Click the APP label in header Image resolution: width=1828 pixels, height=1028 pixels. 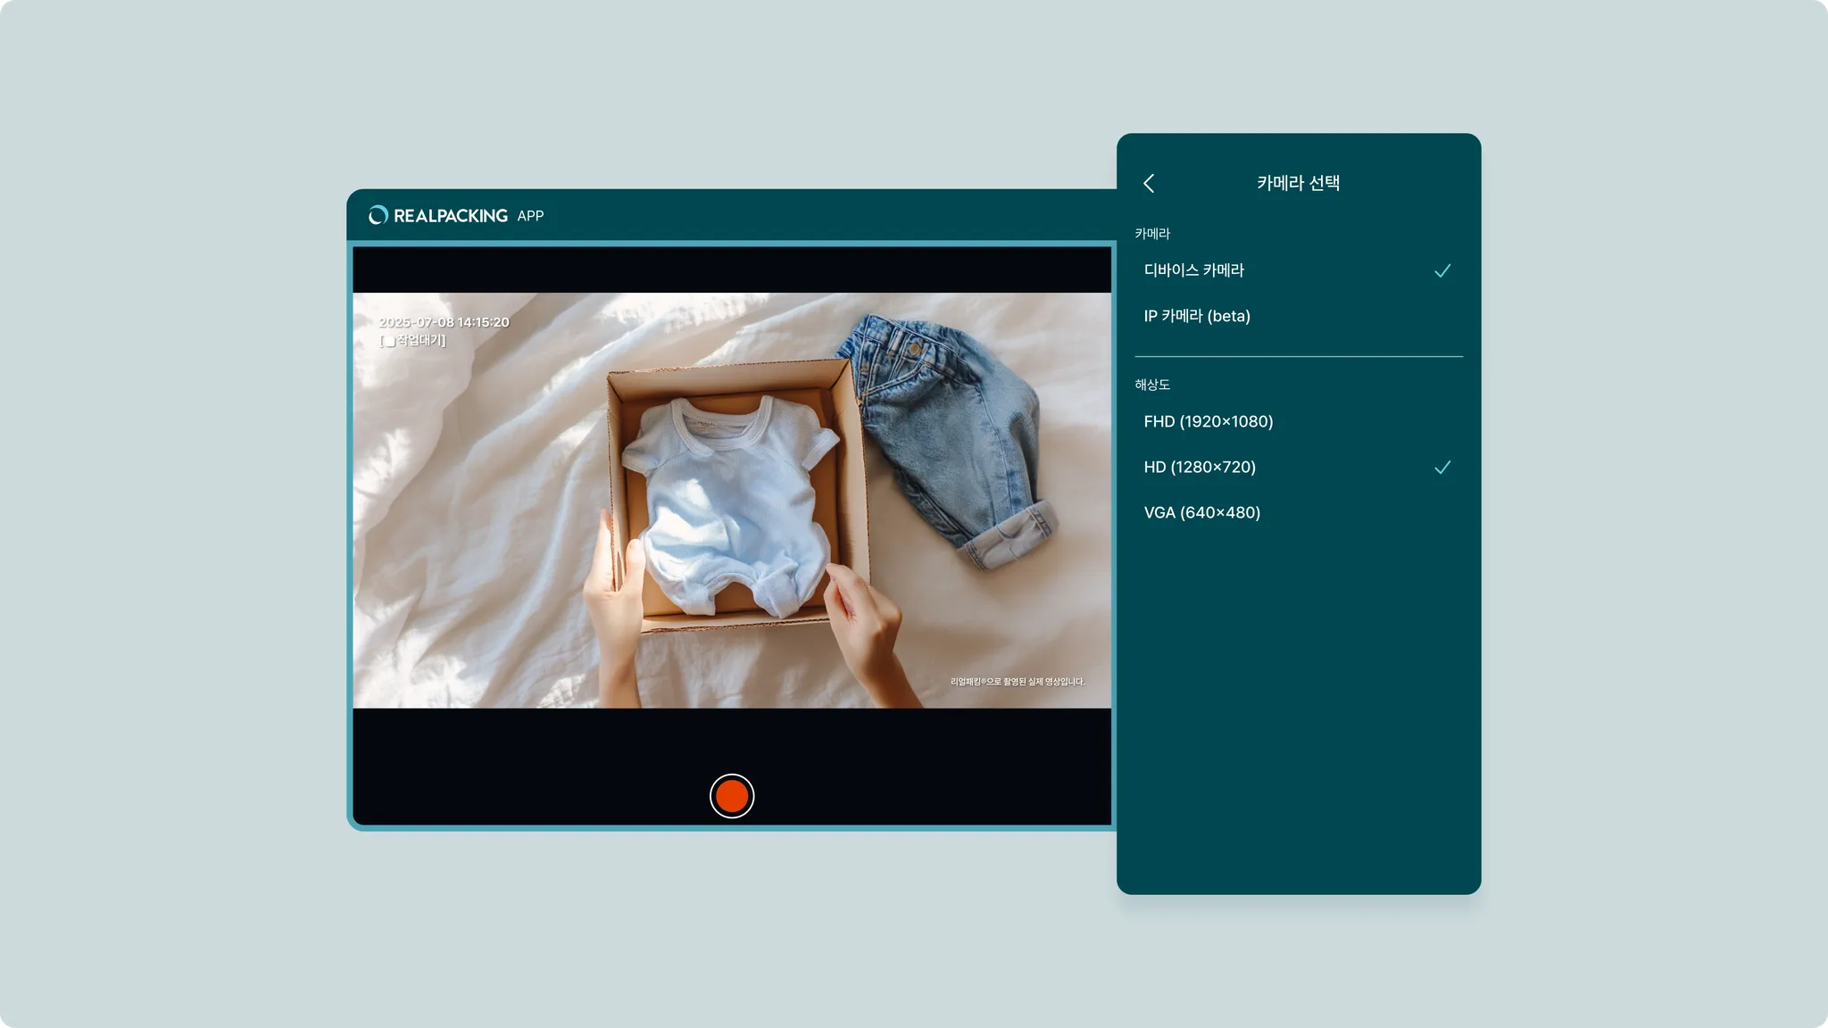click(x=530, y=216)
